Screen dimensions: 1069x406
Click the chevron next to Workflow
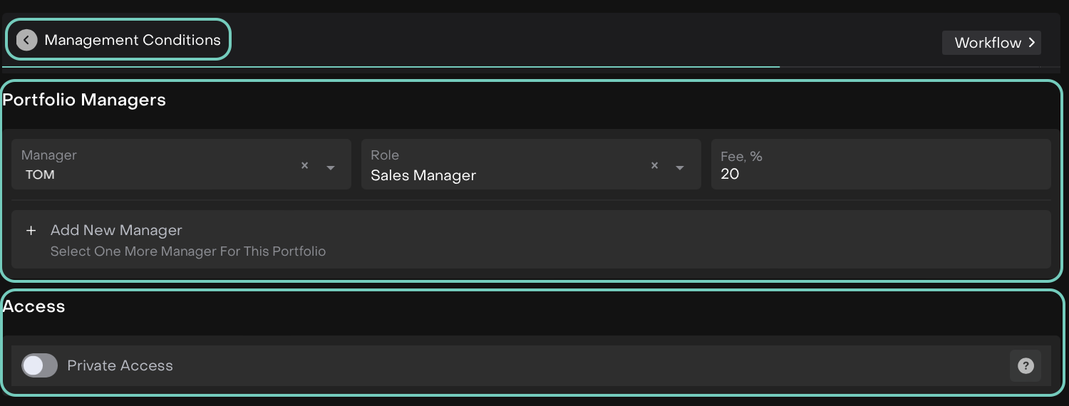(x=1031, y=43)
